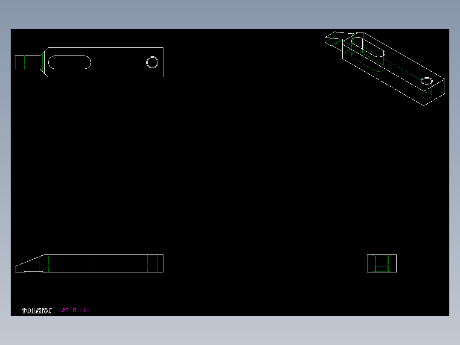Select the round hole in the top view
The image size is (460, 345).
coord(152,62)
